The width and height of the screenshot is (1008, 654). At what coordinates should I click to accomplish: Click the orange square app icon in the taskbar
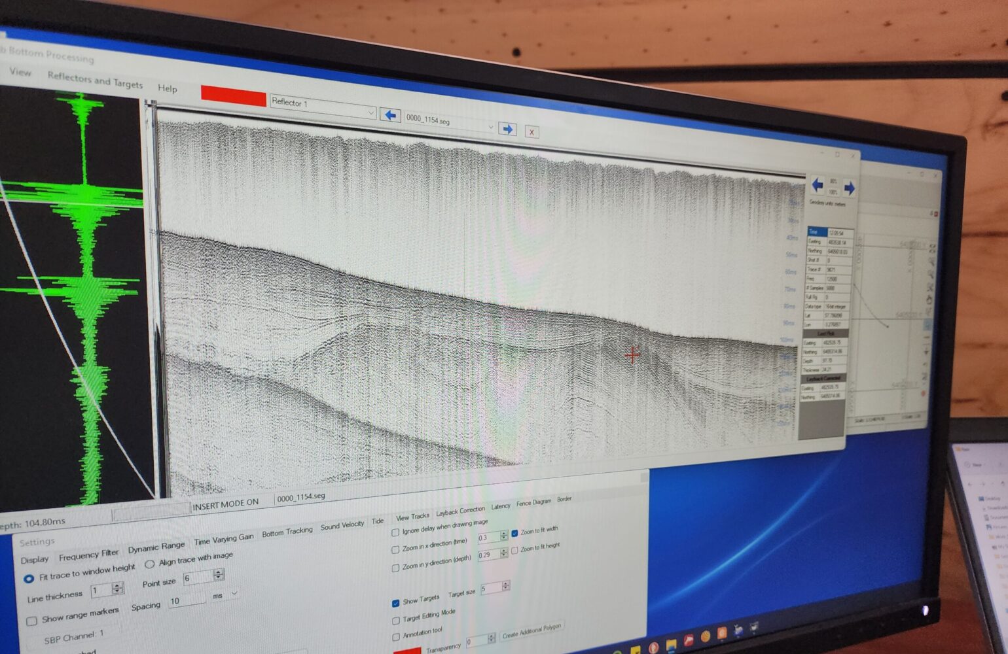[x=722, y=633]
